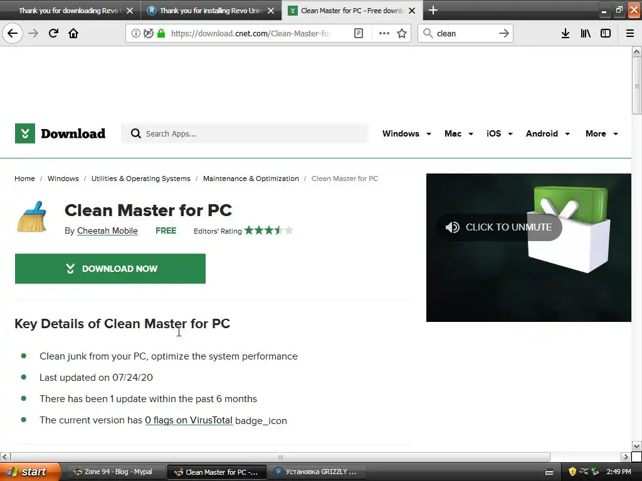
Task: Bookmark this page with the star icon
Action: pos(402,33)
